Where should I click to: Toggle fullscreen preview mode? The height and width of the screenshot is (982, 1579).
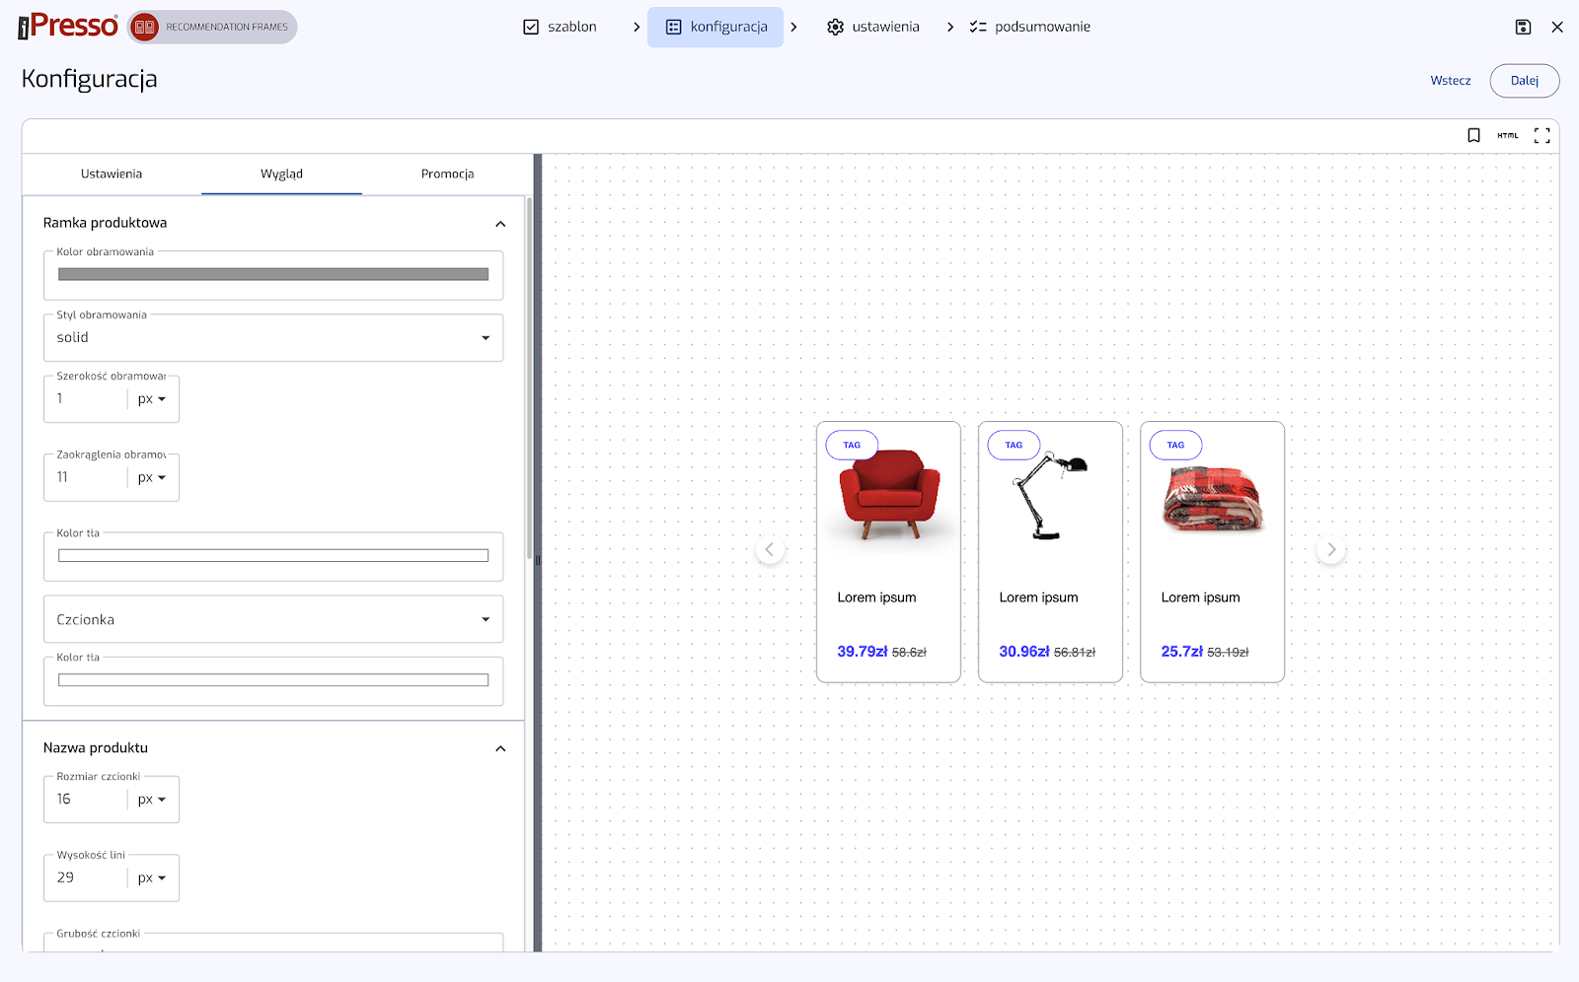coord(1541,136)
